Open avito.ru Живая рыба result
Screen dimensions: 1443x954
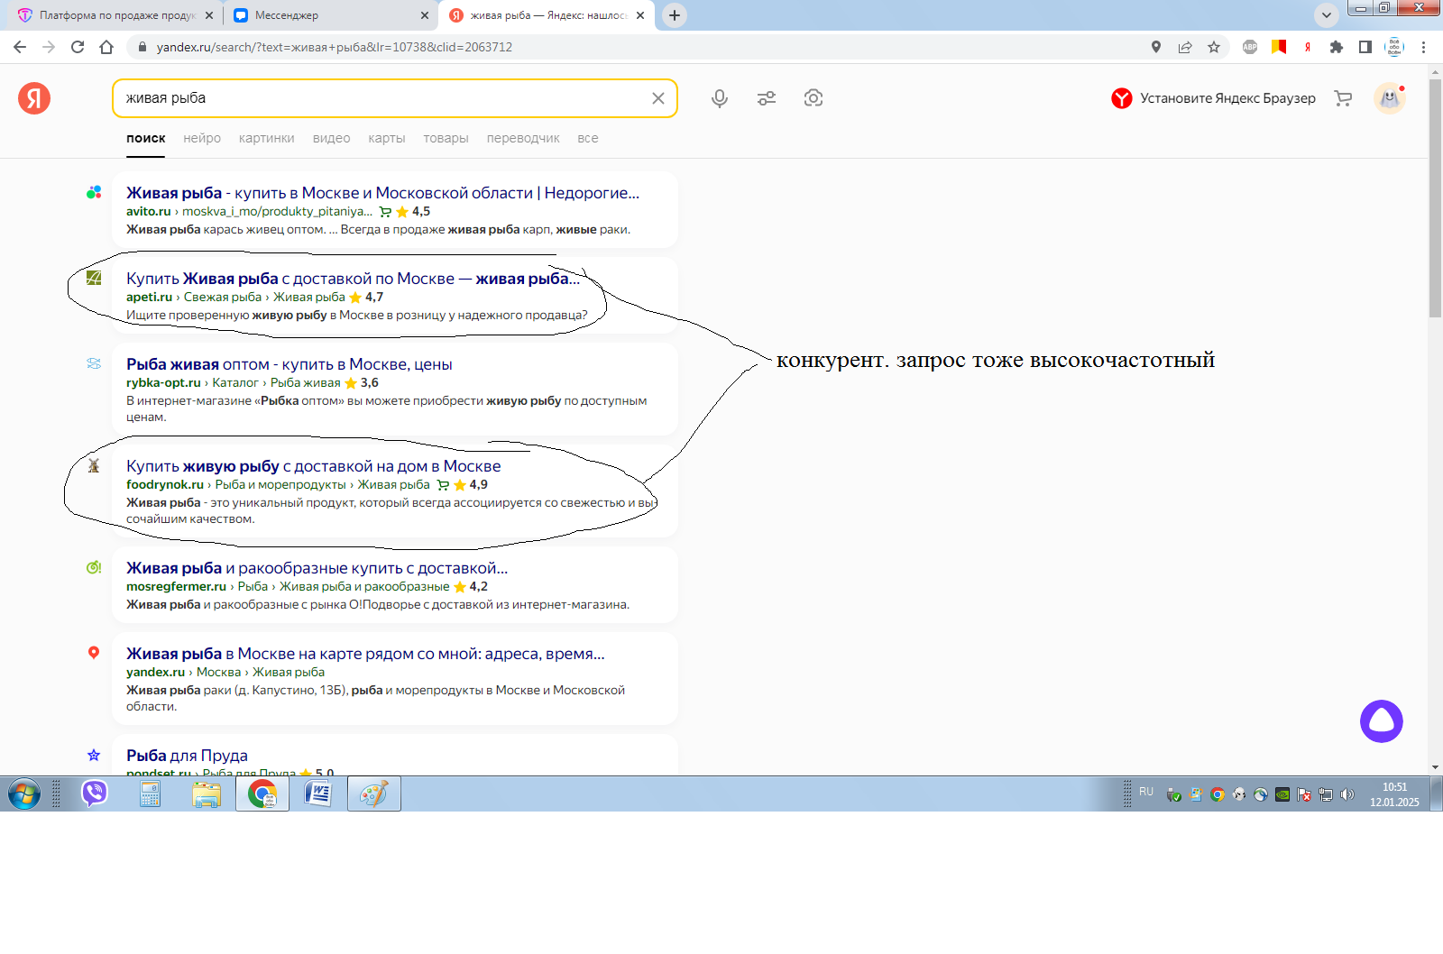(x=382, y=192)
